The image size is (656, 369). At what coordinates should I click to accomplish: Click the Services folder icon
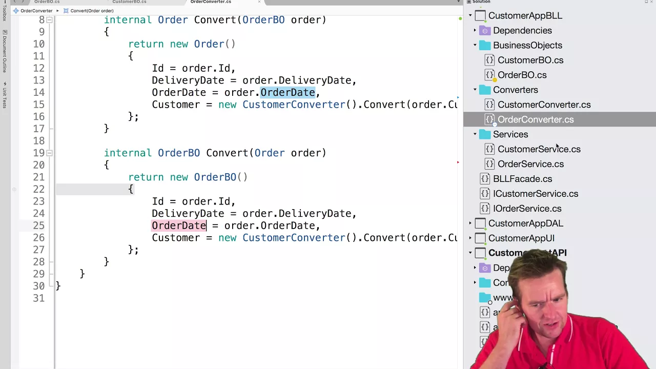485,135
